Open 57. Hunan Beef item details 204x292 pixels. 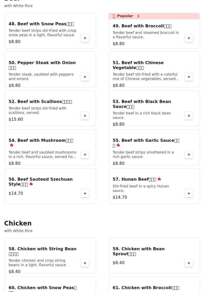coord(134,179)
